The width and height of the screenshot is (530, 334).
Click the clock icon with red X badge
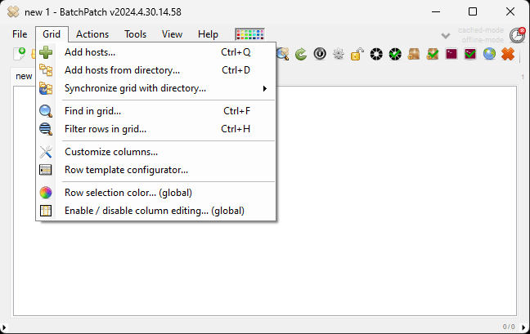click(x=517, y=35)
